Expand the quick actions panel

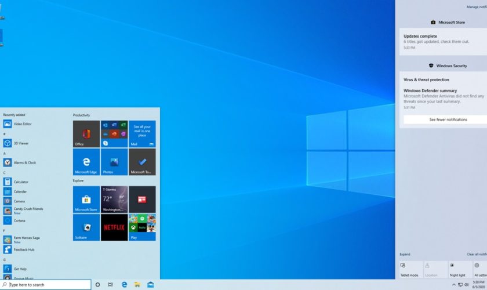point(405,254)
